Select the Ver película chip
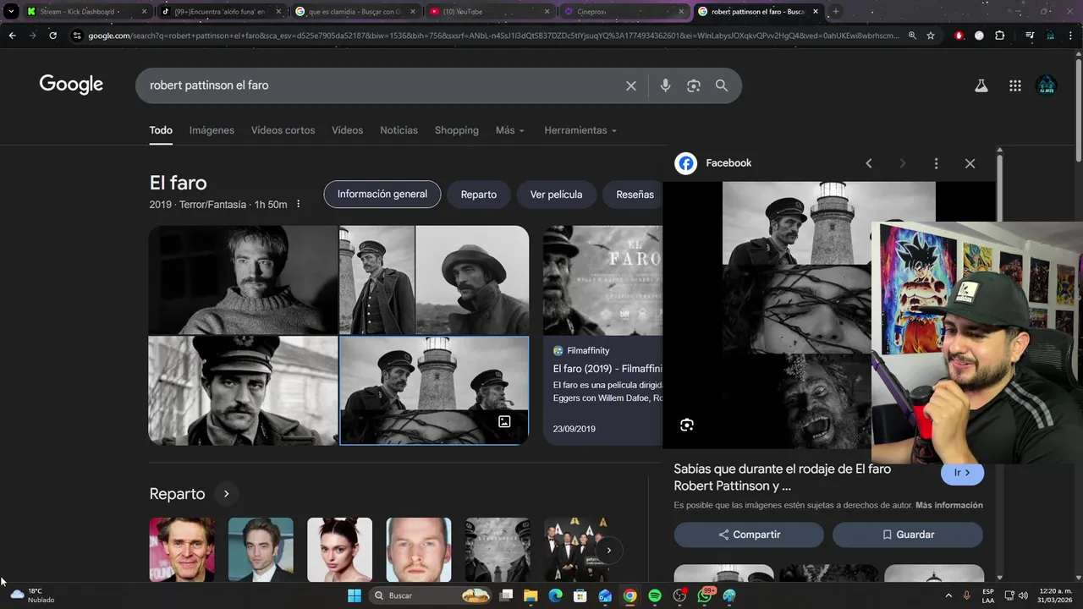Screen dimensions: 1083x609 point(556,195)
